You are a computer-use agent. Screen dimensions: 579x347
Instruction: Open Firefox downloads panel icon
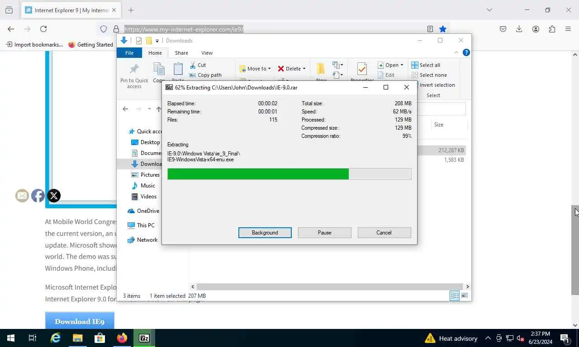[x=519, y=29]
